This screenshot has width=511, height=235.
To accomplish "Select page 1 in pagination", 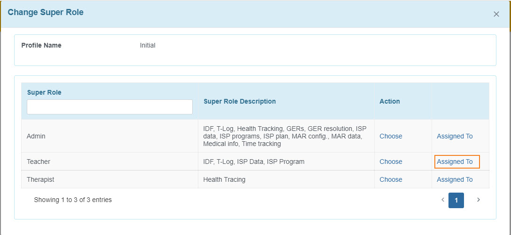I will point(456,201).
